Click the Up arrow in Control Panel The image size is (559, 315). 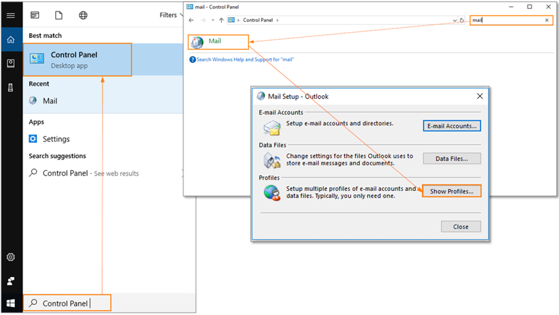point(221,20)
